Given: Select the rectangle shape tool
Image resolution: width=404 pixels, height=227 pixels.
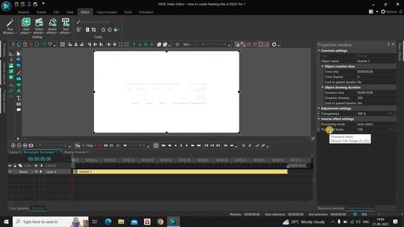Looking at the screenshot, I should [18, 79].
